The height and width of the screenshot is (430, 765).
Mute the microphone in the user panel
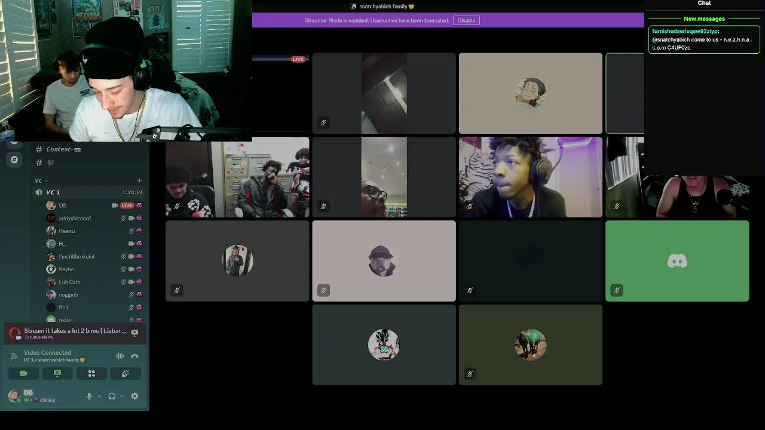89,396
